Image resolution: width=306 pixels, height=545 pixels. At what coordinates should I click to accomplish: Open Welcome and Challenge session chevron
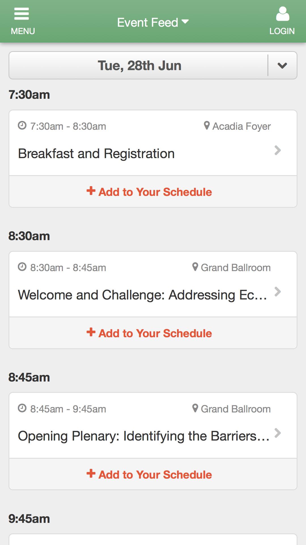(278, 292)
